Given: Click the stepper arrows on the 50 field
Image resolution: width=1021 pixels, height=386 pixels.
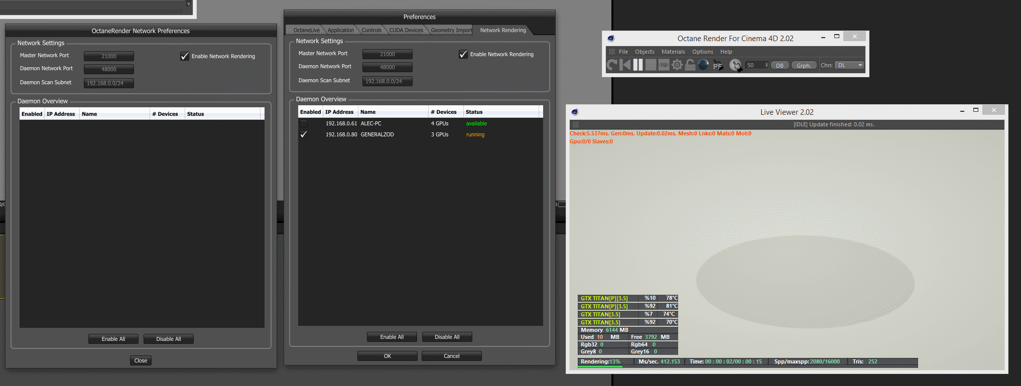Looking at the screenshot, I should (767, 65).
